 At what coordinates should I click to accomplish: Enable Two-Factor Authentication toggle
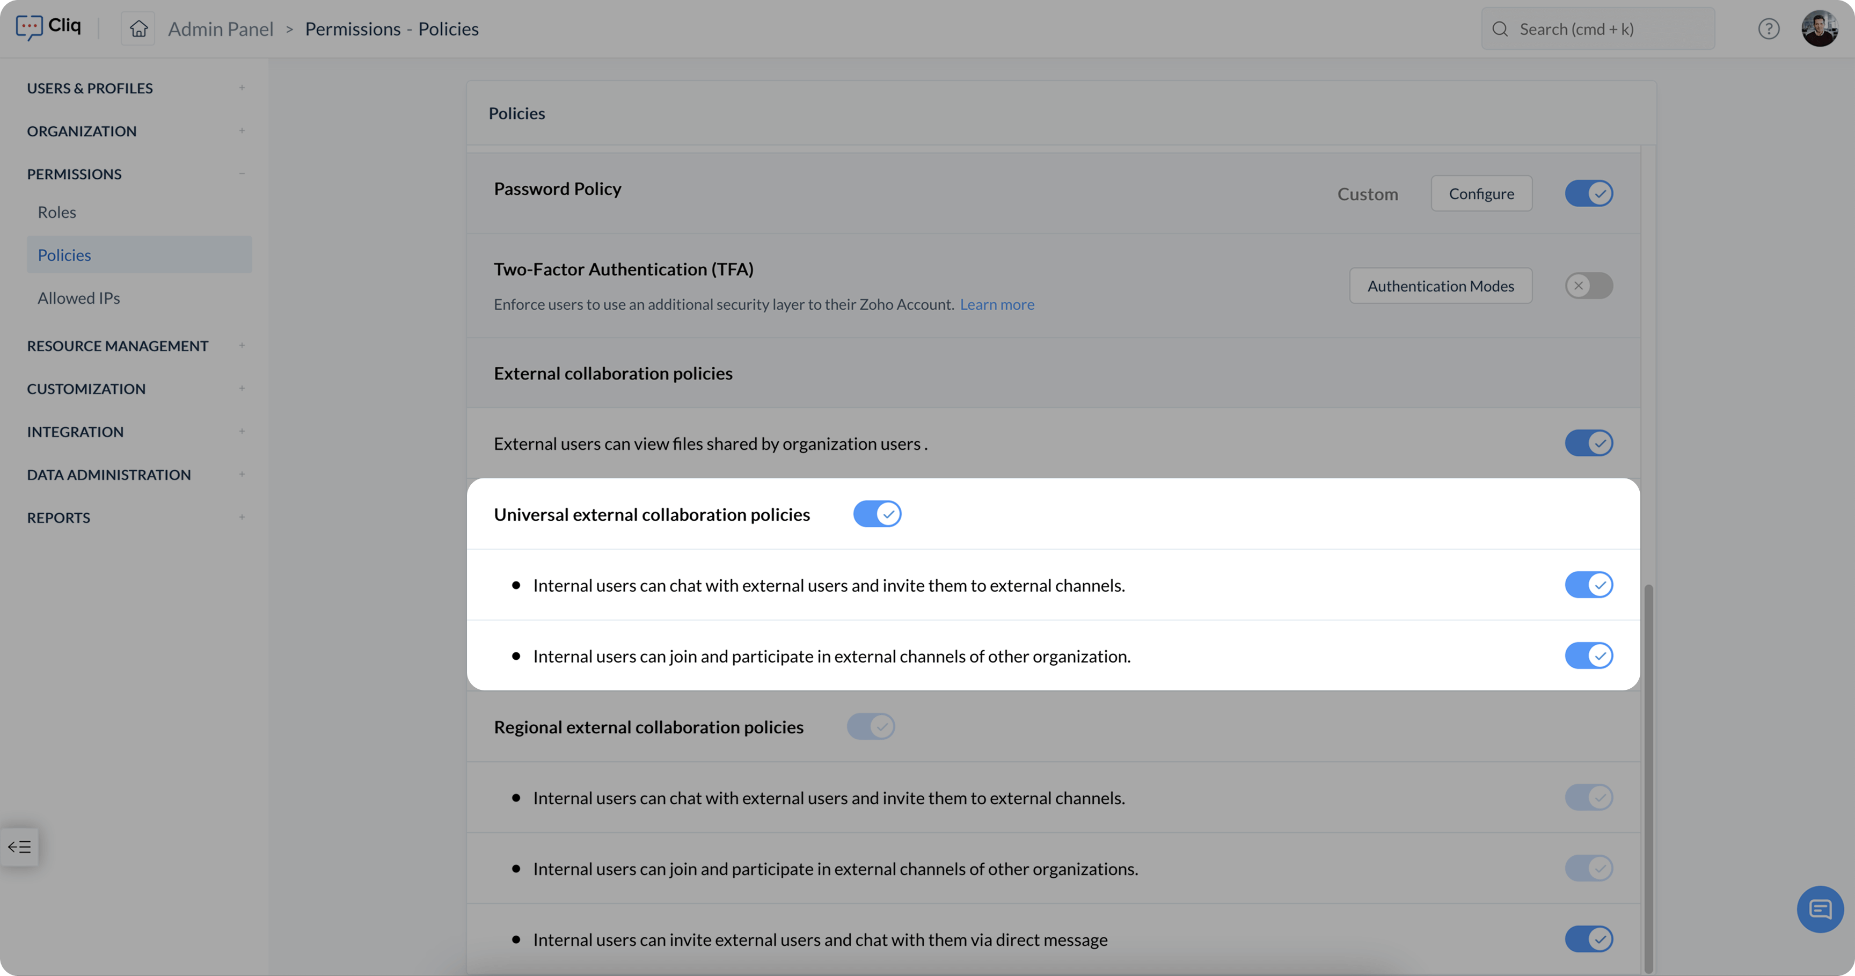1589,286
